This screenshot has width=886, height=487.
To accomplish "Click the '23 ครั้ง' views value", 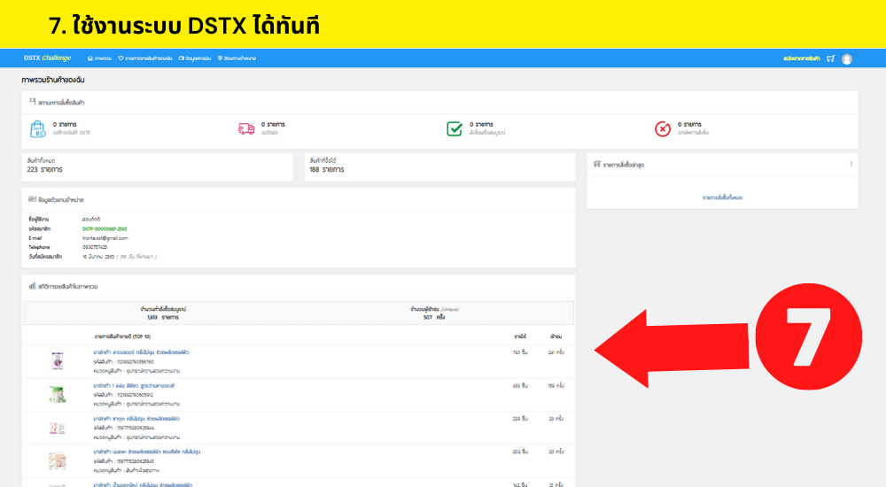I will (x=556, y=419).
